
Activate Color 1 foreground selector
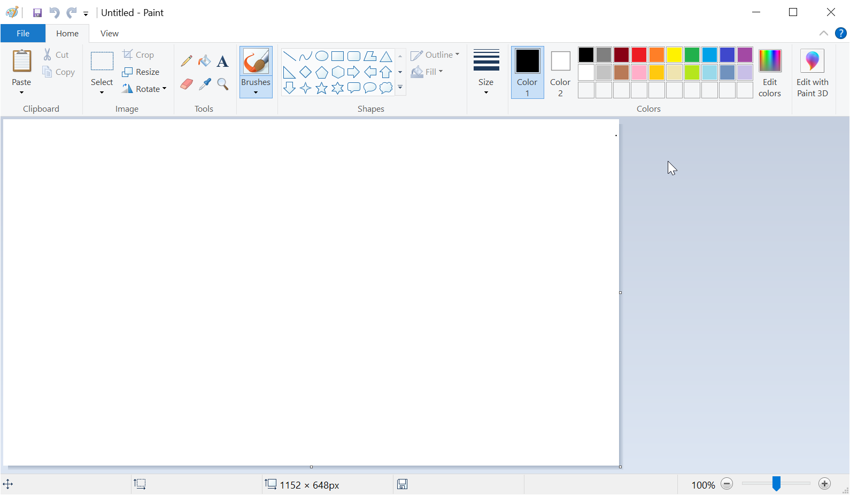pyautogui.click(x=527, y=73)
